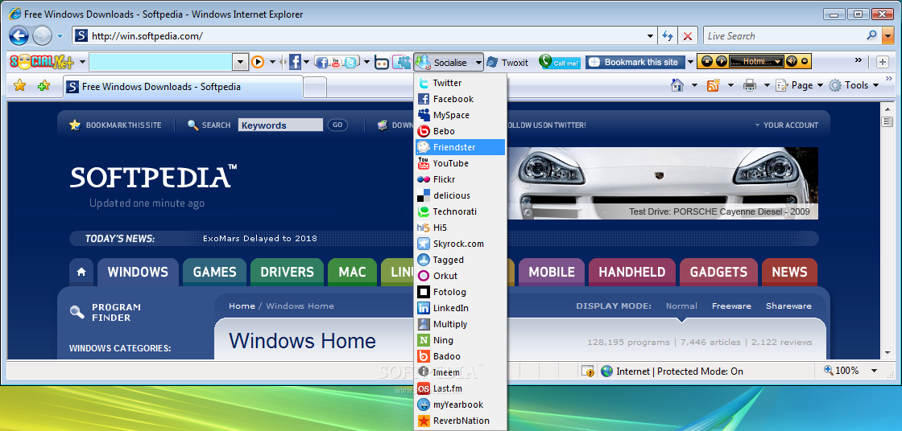902x431 pixels.
Task: Click the Facebook-YouTube-Twitter combined icon
Action: [x=337, y=62]
